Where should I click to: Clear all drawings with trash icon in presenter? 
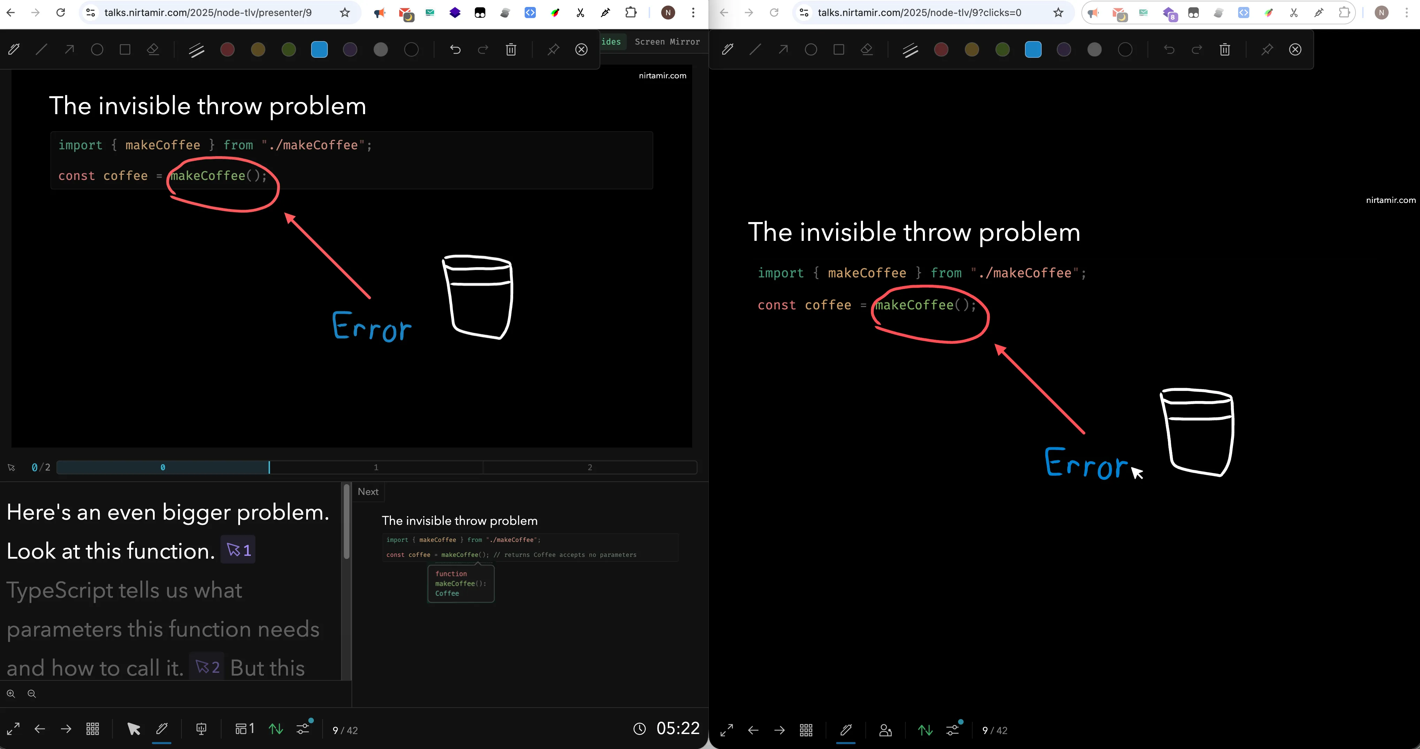[x=511, y=49]
